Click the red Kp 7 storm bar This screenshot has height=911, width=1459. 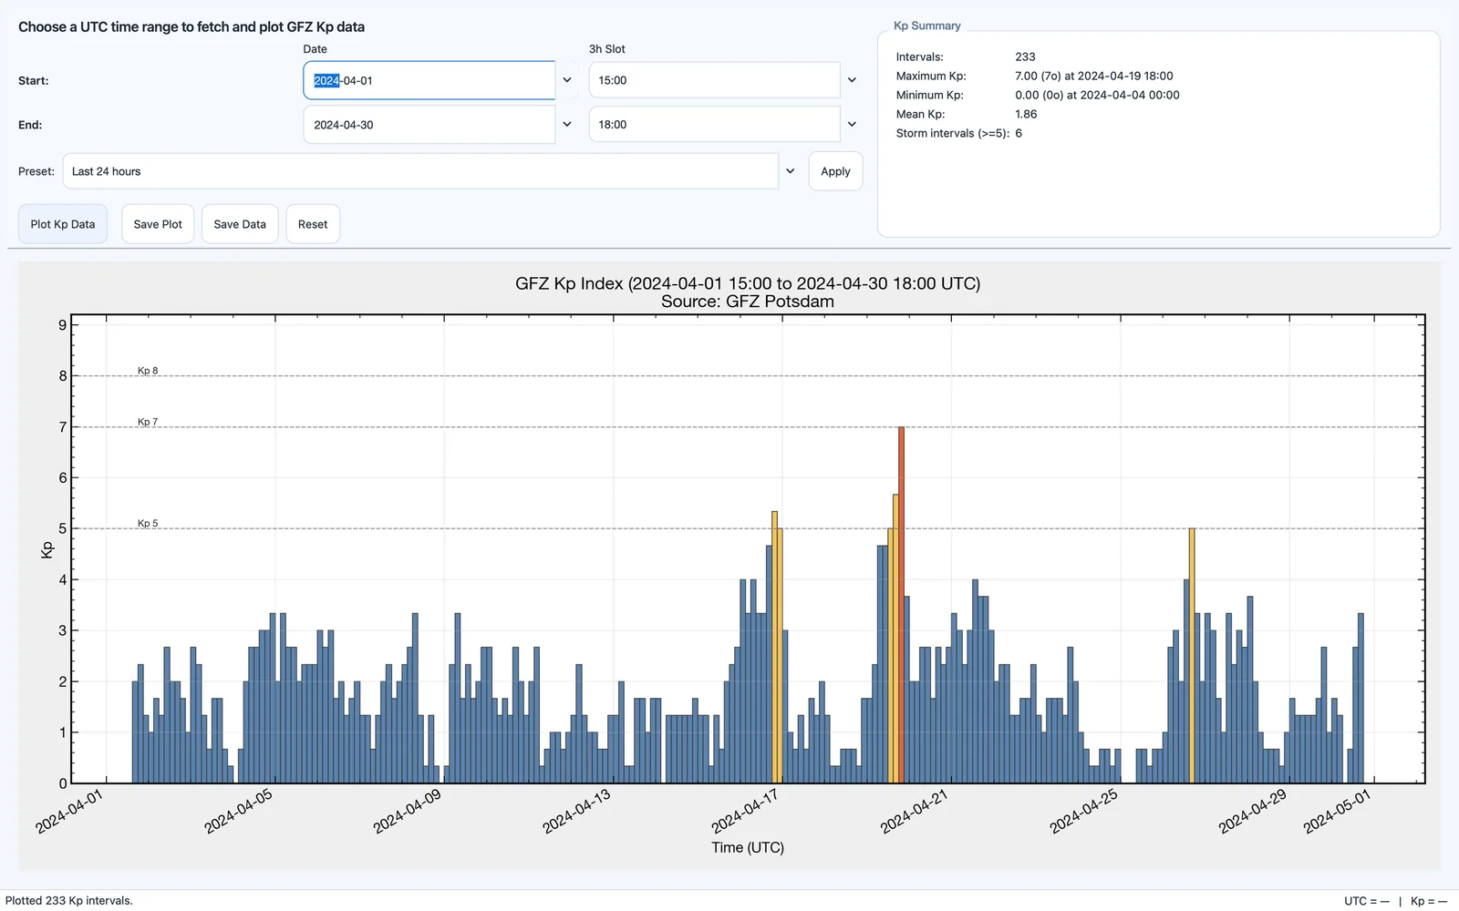pos(901,605)
